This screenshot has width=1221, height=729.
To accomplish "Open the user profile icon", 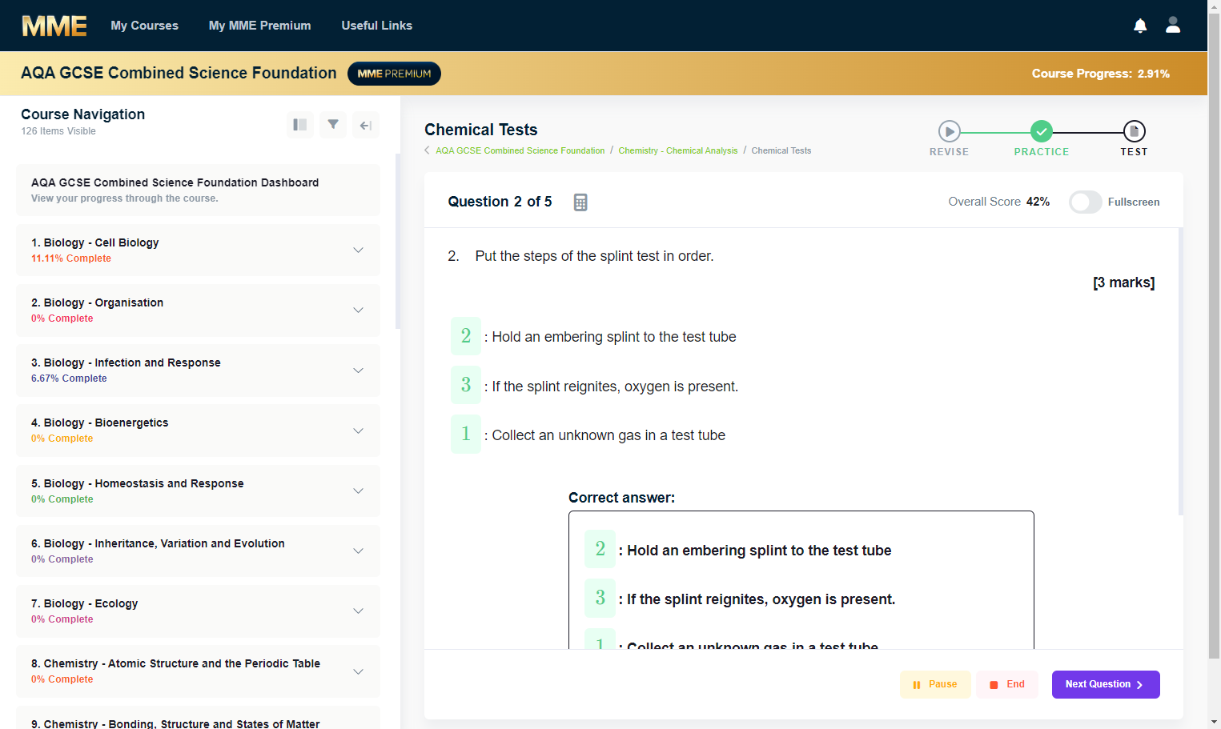I will (x=1173, y=26).
